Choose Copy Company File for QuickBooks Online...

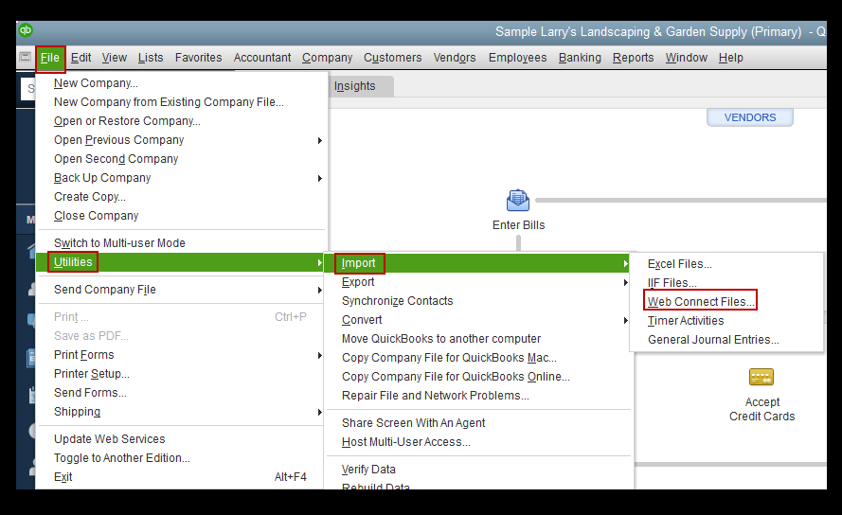477,377
